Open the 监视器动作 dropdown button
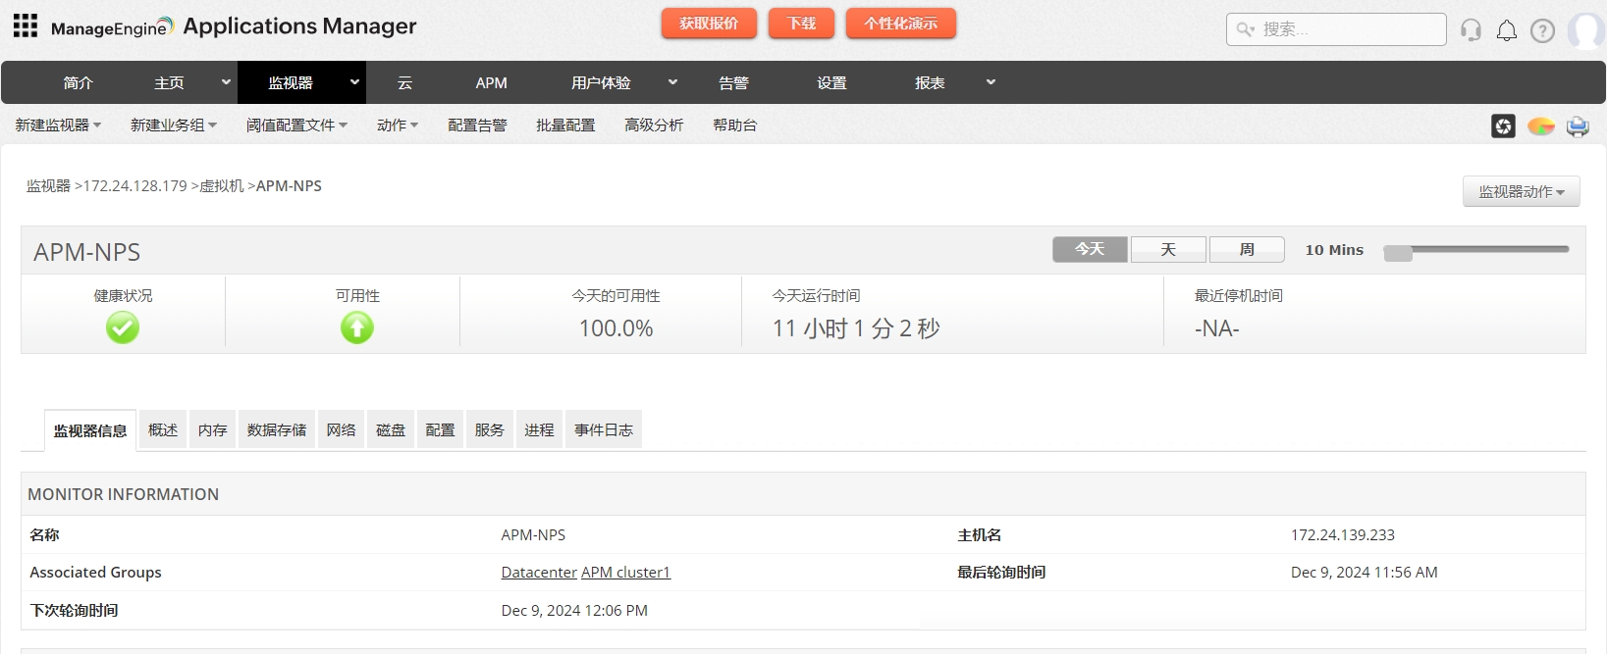Viewport: 1607px width, 654px height. 1521,191
